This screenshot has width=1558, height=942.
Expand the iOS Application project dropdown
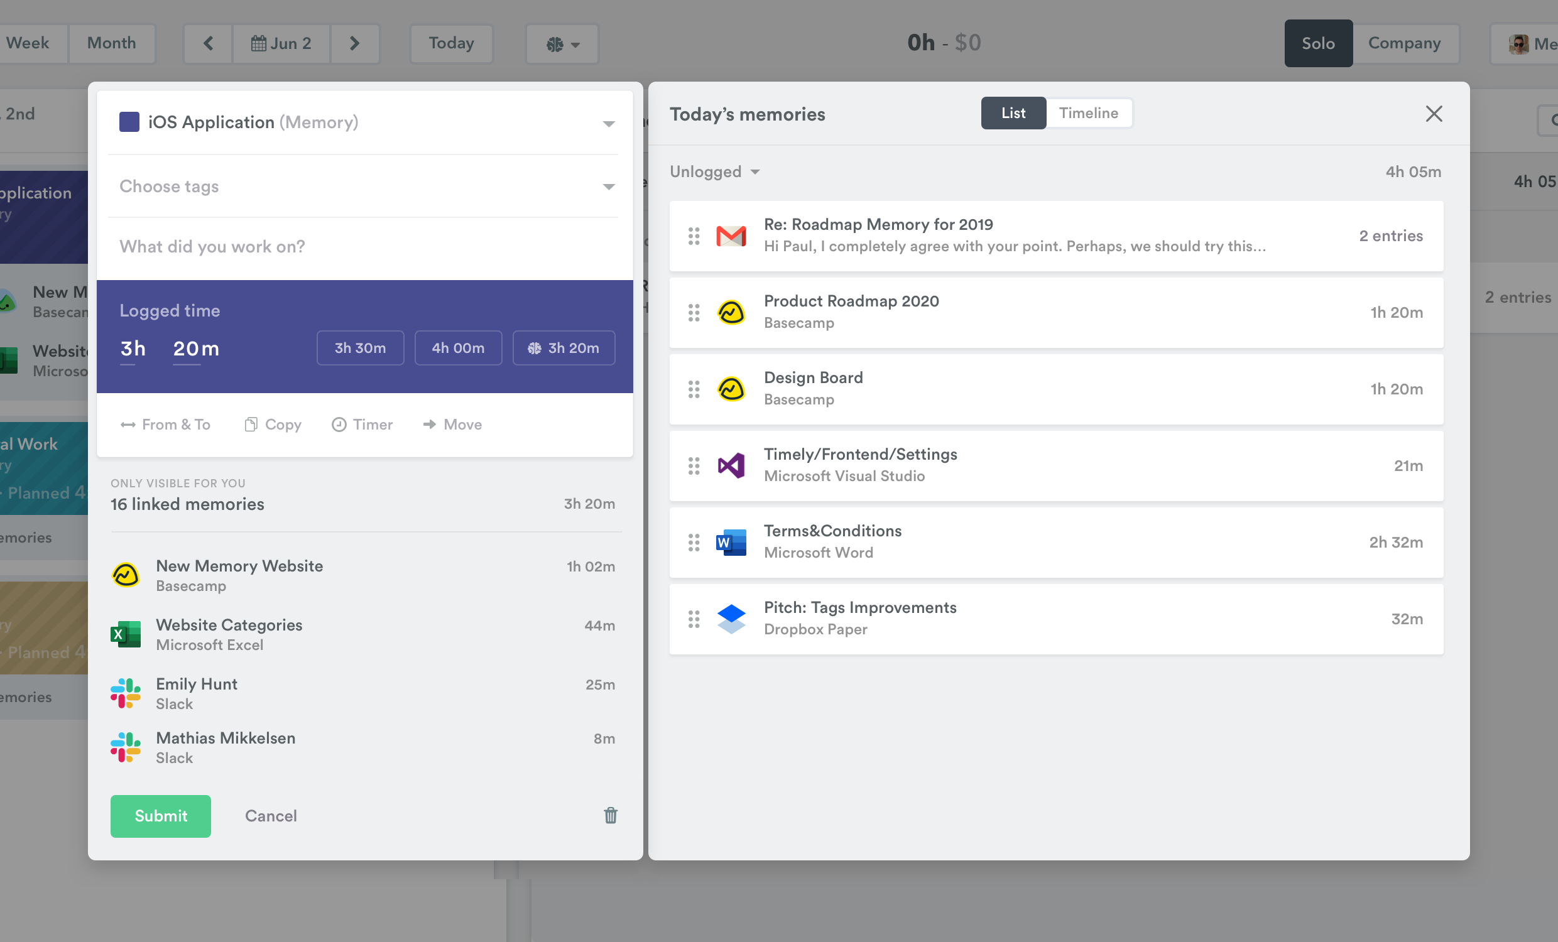608,123
